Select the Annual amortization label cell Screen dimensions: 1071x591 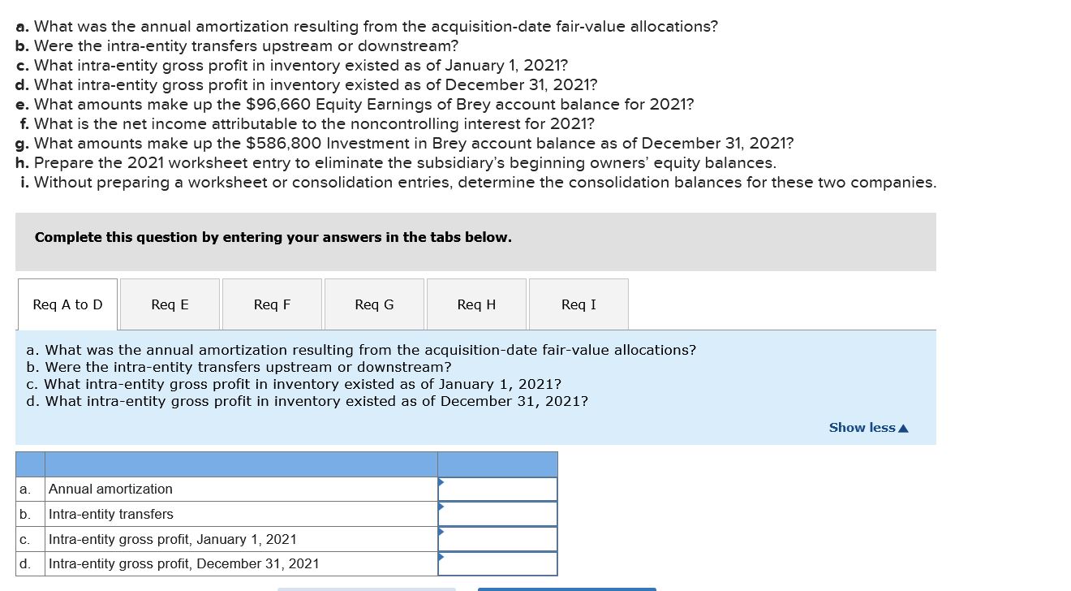click(x=241, y=489)
